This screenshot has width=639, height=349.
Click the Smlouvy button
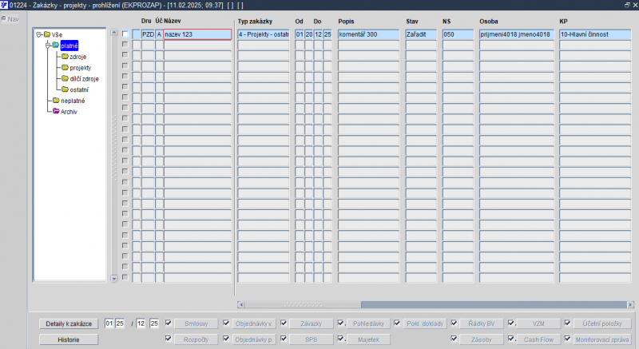pyautogui.click(x=196, y=323)
